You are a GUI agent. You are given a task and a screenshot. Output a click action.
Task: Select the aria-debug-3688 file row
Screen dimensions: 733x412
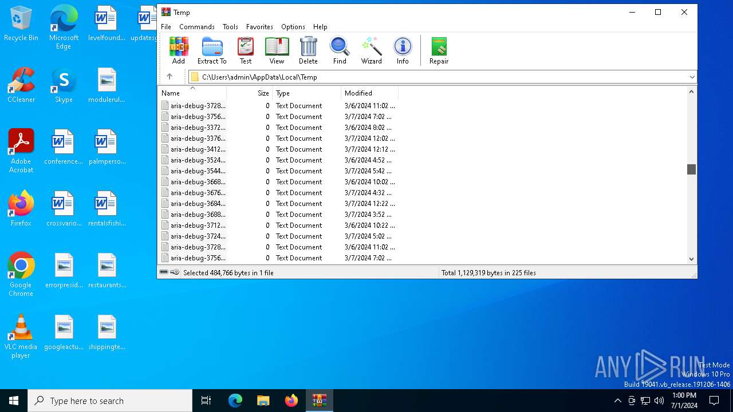[x=278, y=215]
